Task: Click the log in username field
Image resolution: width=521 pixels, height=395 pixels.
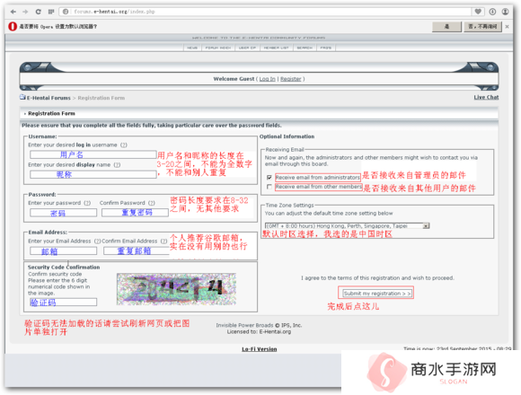Action: (x=93, y=154)
